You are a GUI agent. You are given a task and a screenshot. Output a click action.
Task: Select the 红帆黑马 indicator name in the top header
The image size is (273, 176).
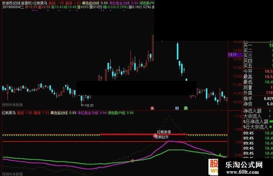[x=40, y=3]
